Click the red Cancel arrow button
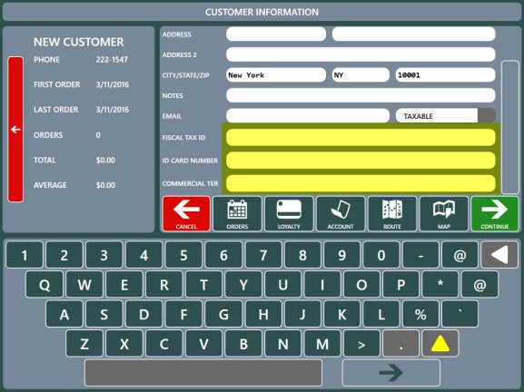Image resolution: width=524 pixels, height=392 pixels. (186, 214)
